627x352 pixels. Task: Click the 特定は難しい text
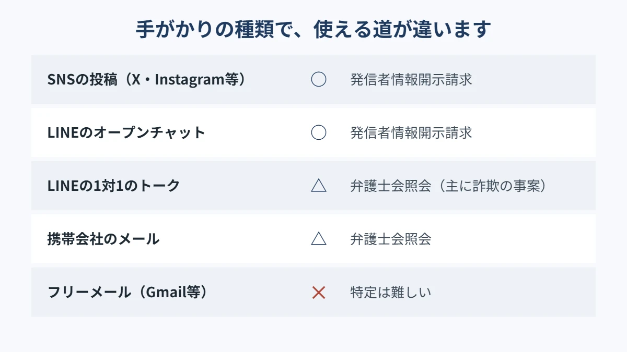point(391,292)
